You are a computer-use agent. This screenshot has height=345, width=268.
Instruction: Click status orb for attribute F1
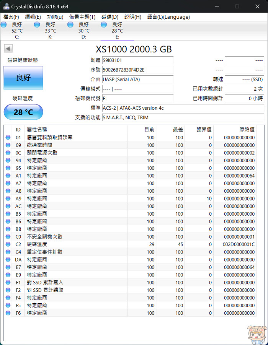(x=8, y=282)
